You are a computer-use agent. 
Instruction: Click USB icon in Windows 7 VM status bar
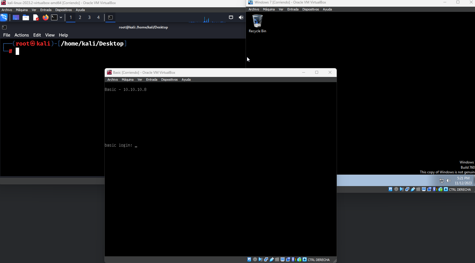pyautogui.click(x=413, y=189)
